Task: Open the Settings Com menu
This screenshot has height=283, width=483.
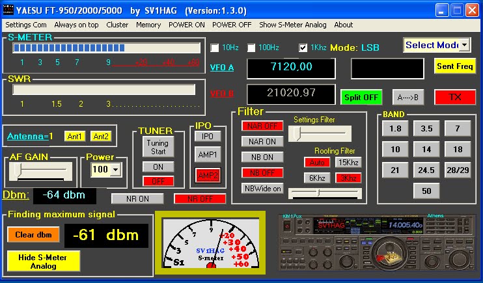Action: [26, 25]
